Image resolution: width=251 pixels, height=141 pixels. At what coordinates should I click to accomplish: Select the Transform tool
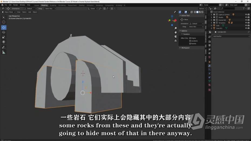click(4, 42)
